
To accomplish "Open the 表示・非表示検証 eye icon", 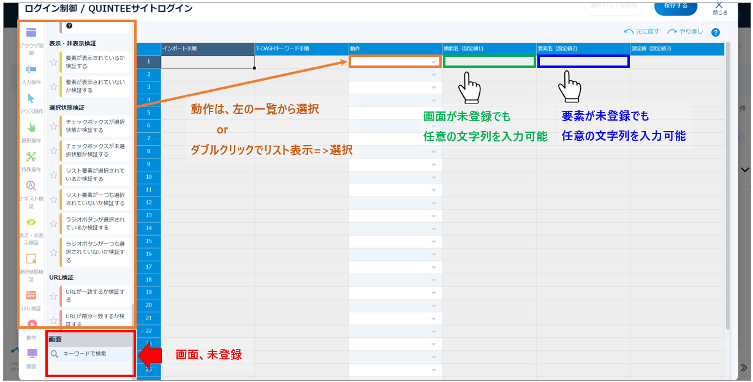I will (x=31, y=222).
